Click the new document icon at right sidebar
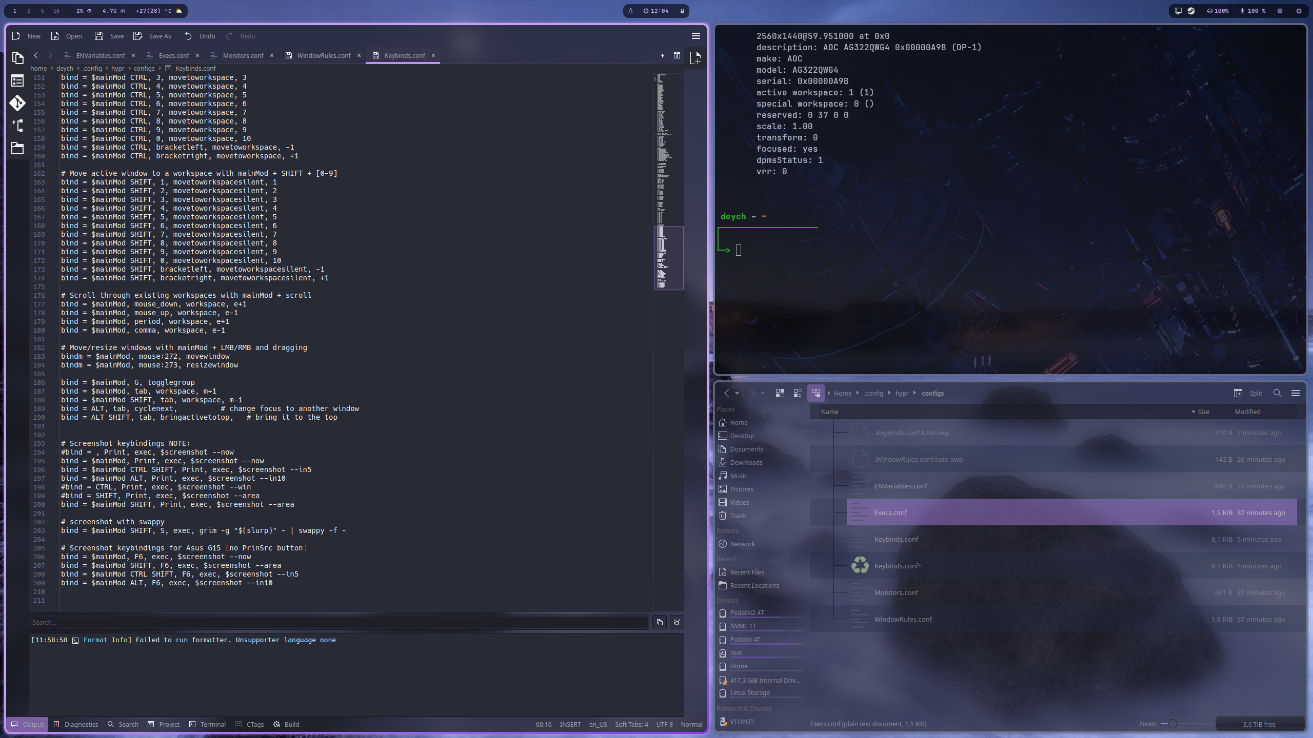The width and height of the screenshot is (1313, 738). point(695,58)
